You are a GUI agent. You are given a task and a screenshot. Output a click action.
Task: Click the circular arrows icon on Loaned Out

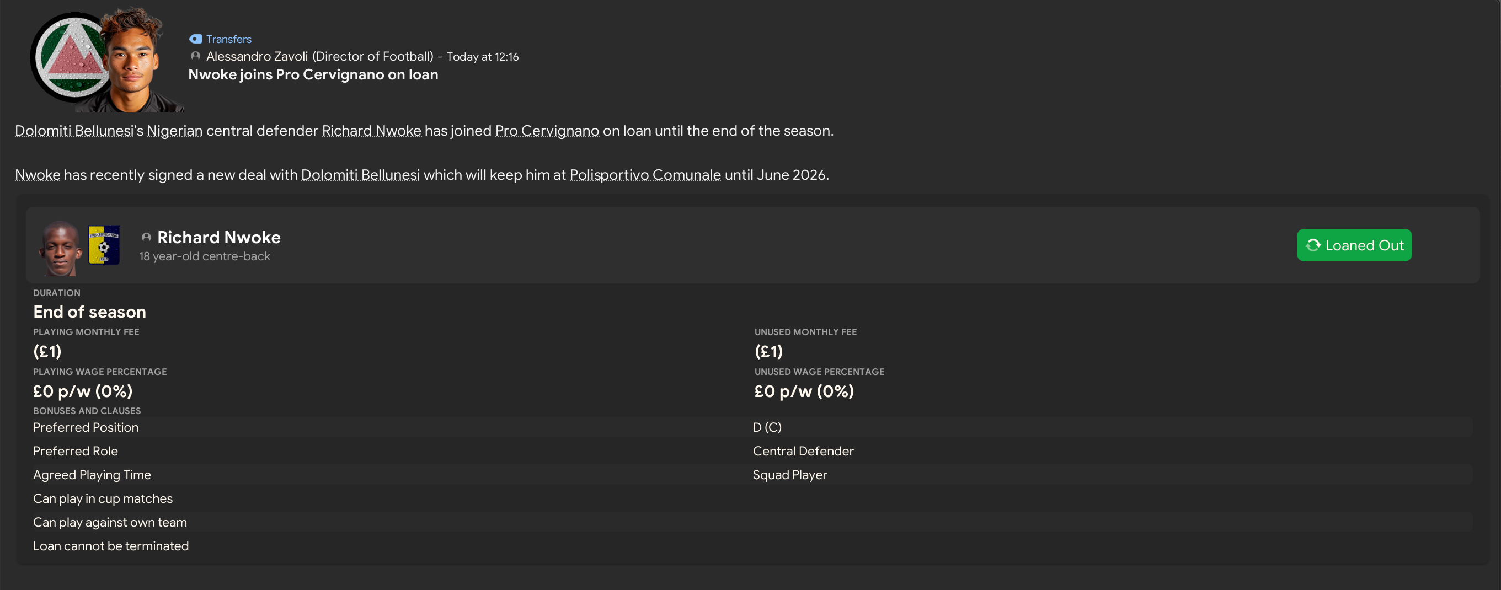[1313, 245]
